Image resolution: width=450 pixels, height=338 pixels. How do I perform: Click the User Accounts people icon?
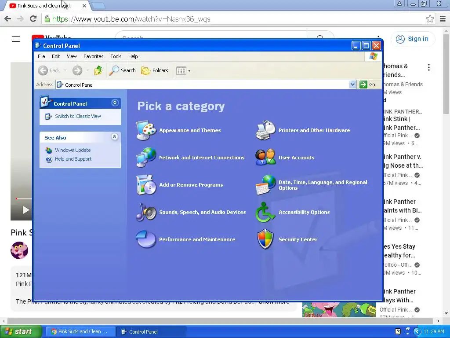click(x=265, y=157)
